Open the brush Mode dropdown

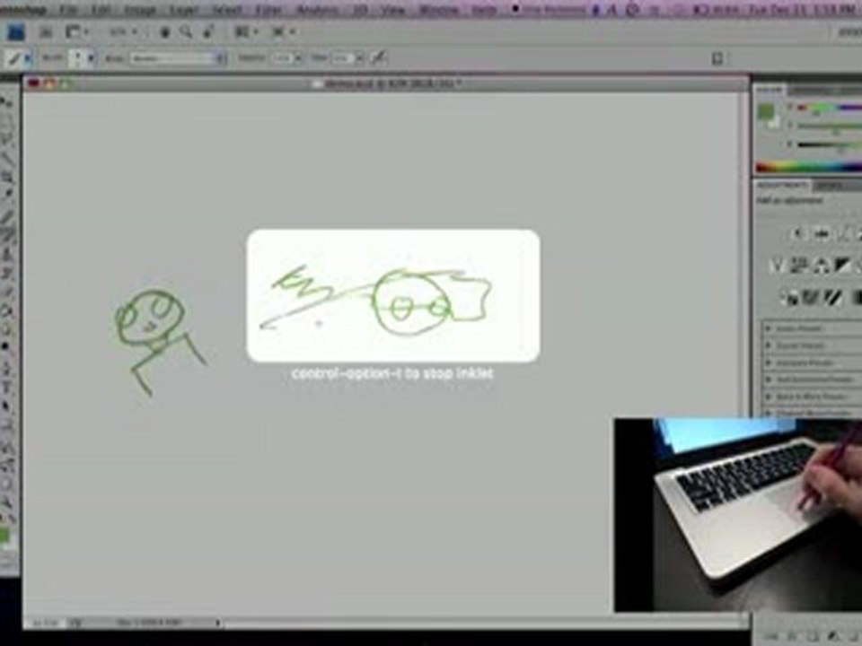tap(178, 57)
